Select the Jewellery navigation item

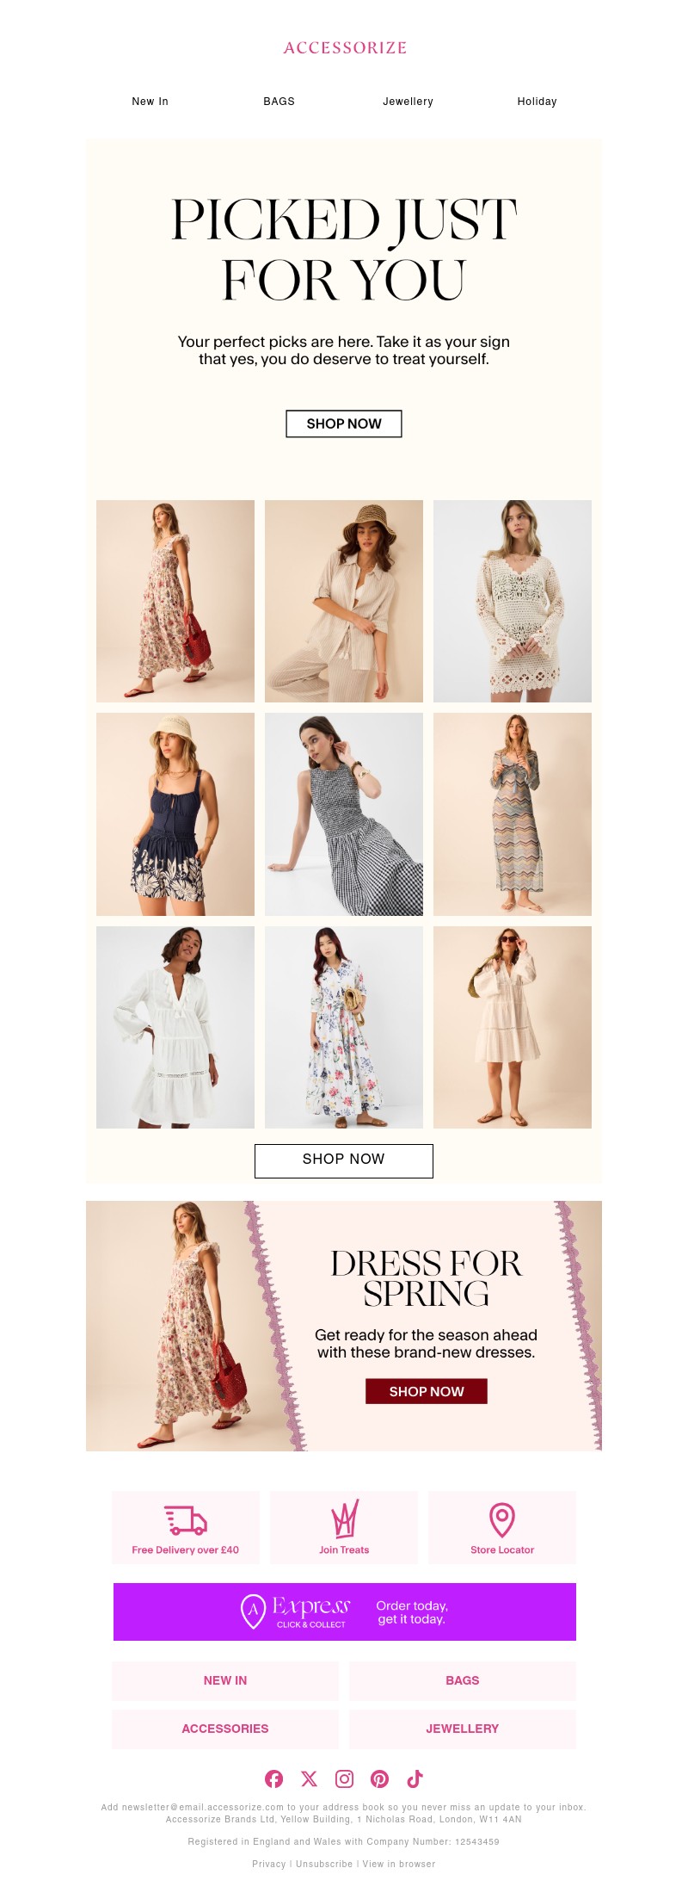click(408, 102)
